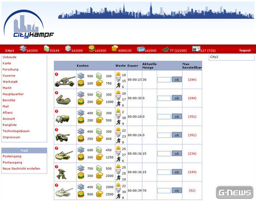
Task: Go to Forschung
Action: click(x=10, y=69)
